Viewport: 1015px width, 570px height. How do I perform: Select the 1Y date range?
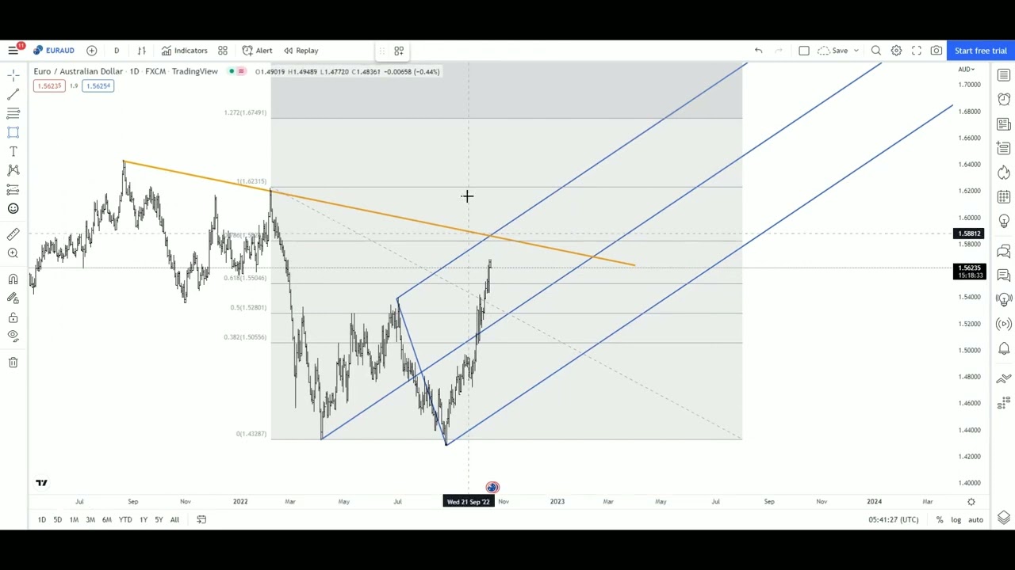[144, 520]
